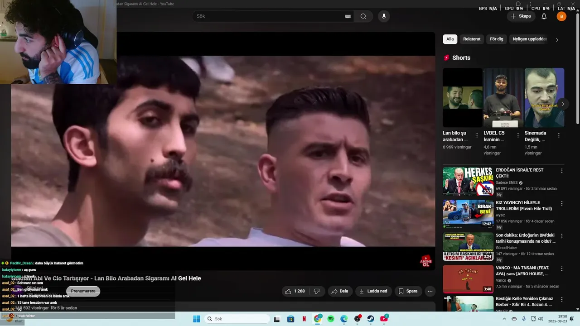This screenshot has width=580, height=326.
Task: Open the on-screen keyboard in search box
Action: coord(348,16)
